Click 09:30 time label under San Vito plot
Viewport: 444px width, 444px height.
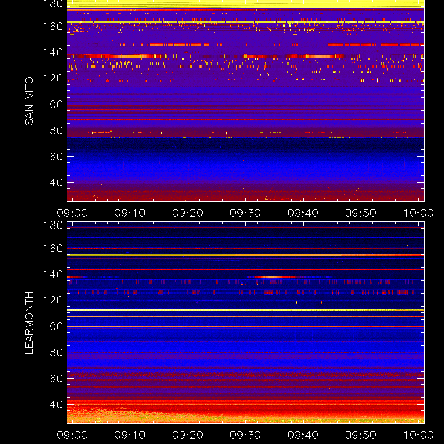245,213
